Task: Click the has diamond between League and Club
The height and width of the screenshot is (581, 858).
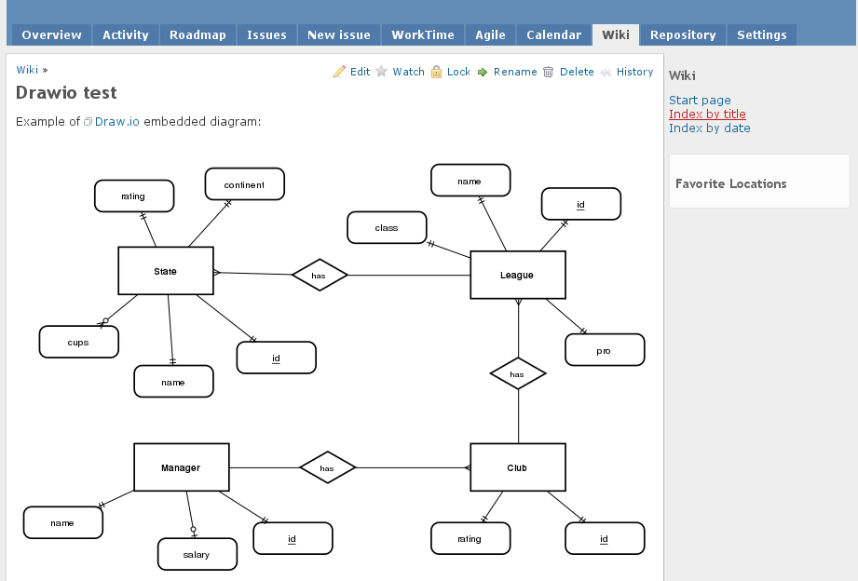Action: [518, 373]
